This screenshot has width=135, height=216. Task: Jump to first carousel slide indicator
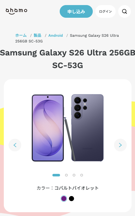56,175
